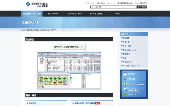Open 製品のご購入 banner text

[x=133, y=95]
